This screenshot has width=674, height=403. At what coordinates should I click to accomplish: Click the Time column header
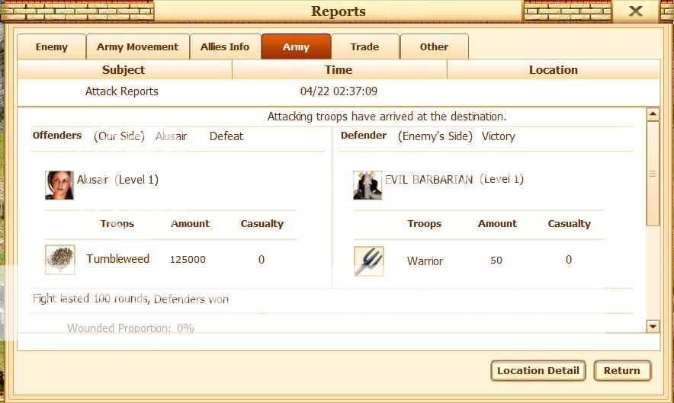(x=339, y=70)
